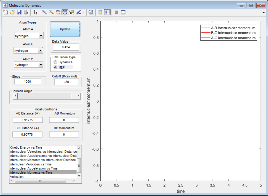268x196 pixels.
Task: Open the brush color dropdown arrow
Action: (84, 12)
